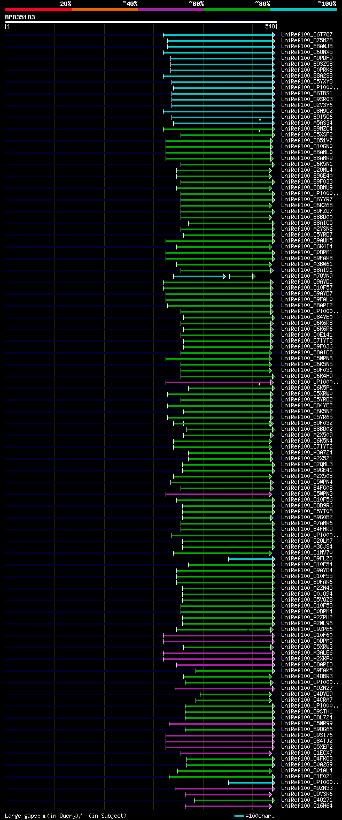Viewport: 342px width, 820px height.
Task: Click the cyan alignment bar for UniRef100_C6T7Q7
Action: point(219,34)
